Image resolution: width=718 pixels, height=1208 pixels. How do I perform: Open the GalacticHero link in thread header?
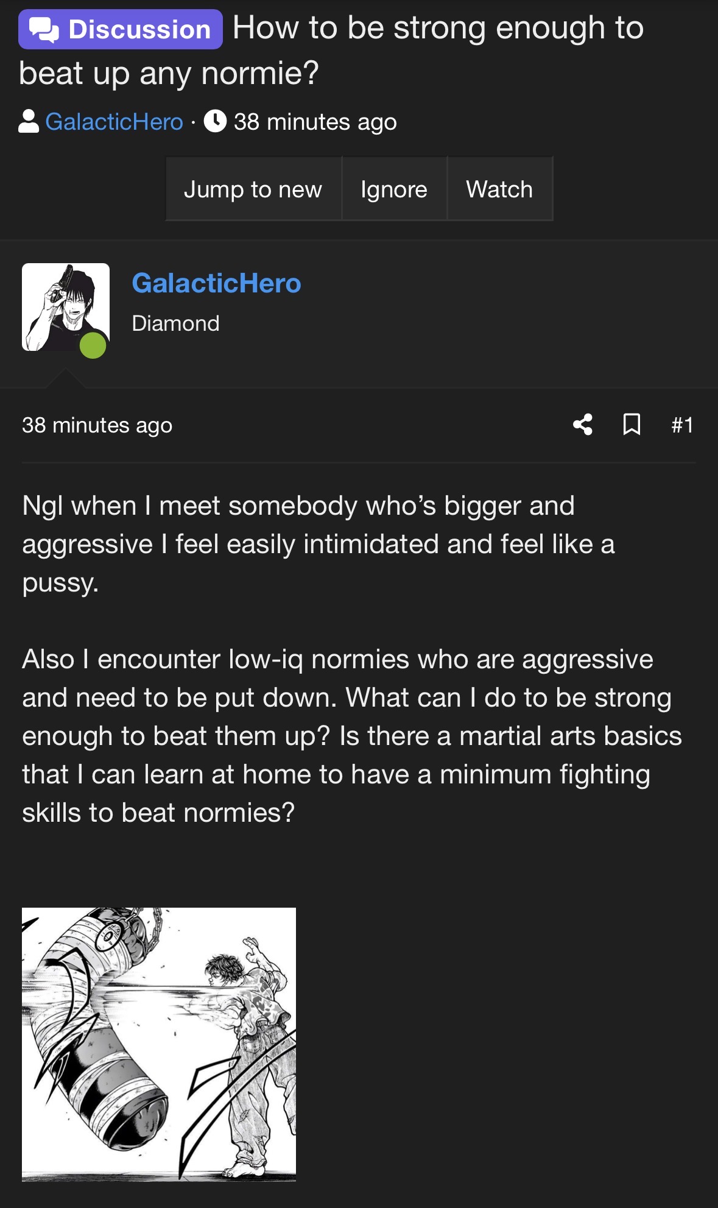point(114,122)
